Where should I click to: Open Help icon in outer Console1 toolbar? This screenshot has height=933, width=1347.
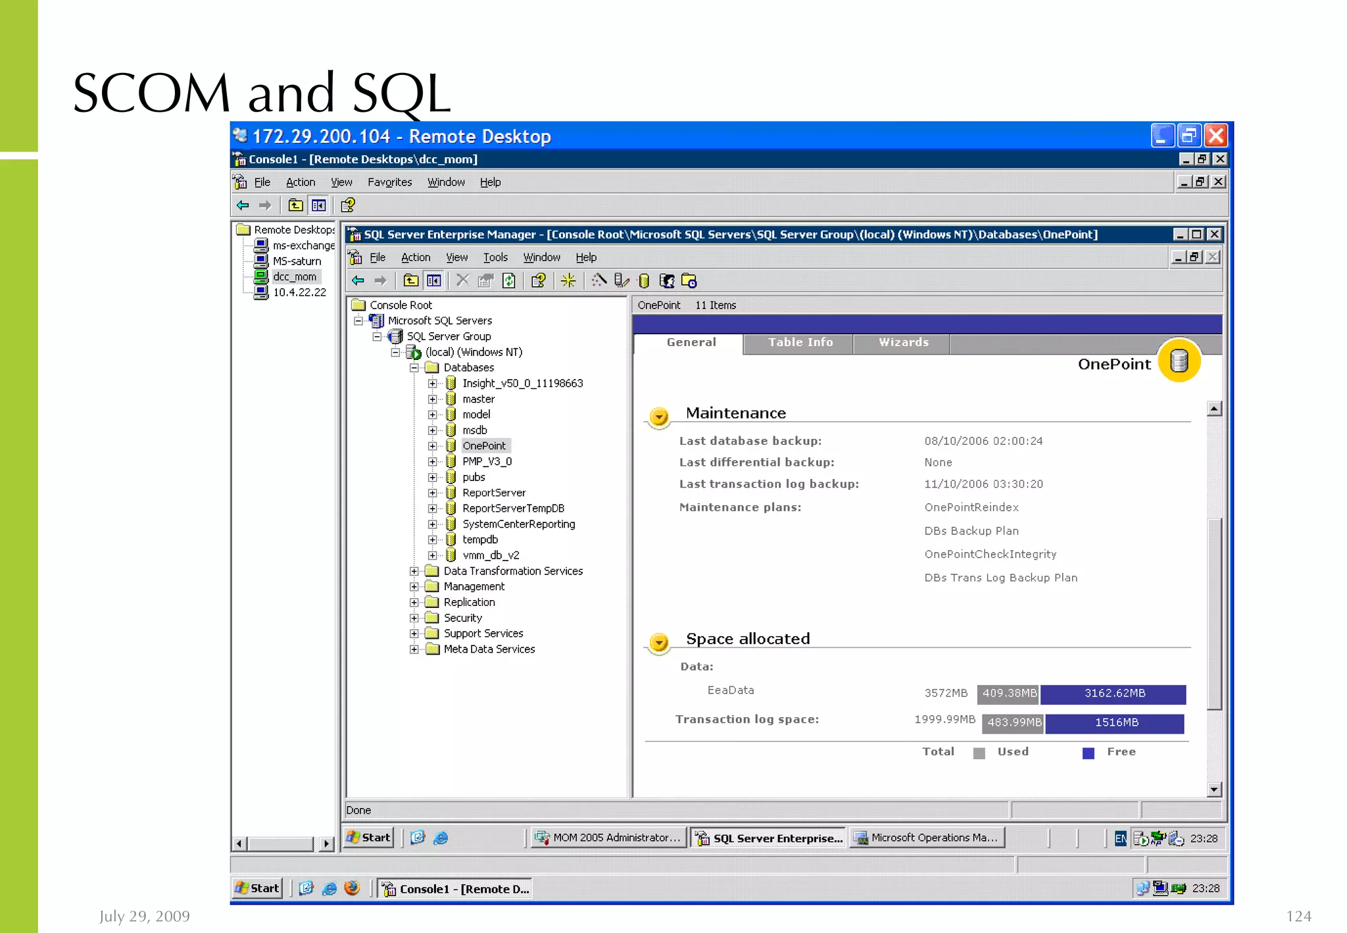point(348,205)
